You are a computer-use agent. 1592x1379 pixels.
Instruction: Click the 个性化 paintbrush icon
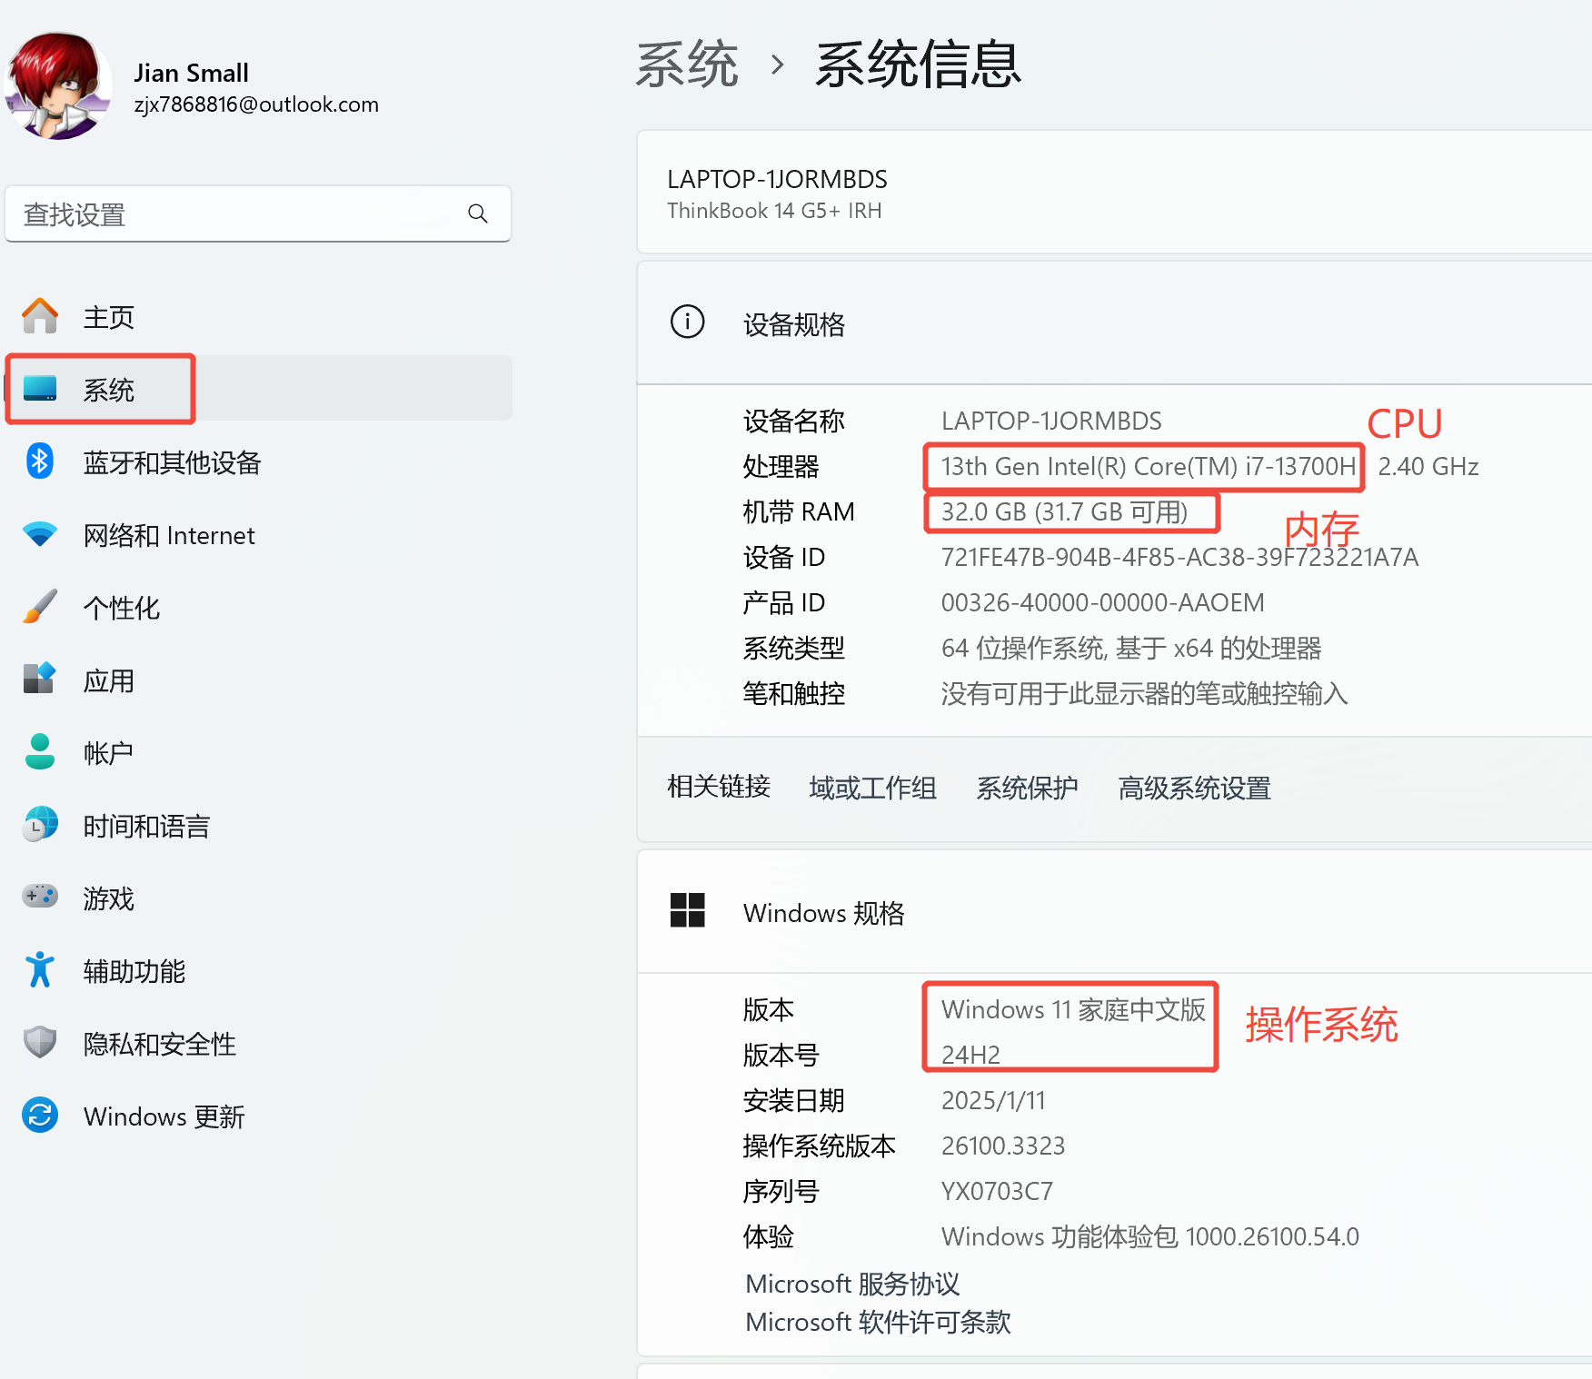click(40, 607)
